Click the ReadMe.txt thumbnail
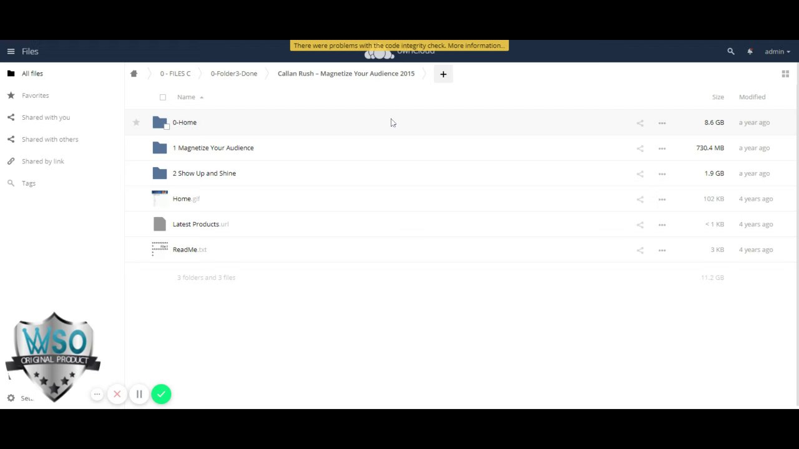The height and width of the screenshot is (449, 799). pos(160,249)
